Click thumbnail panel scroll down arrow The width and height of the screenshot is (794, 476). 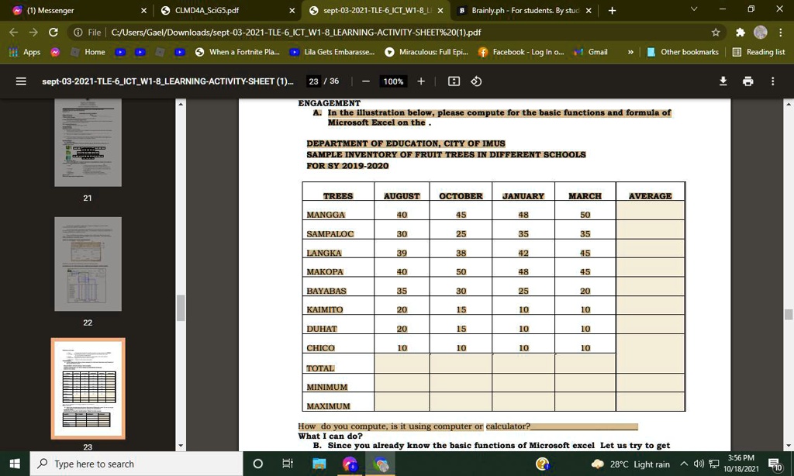(x=181, y=446)
